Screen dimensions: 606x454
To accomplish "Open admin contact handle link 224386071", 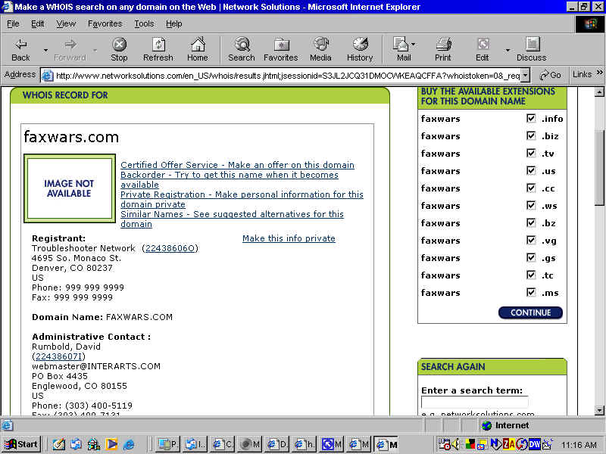I will pyautogui.click(x=59, y=356).
